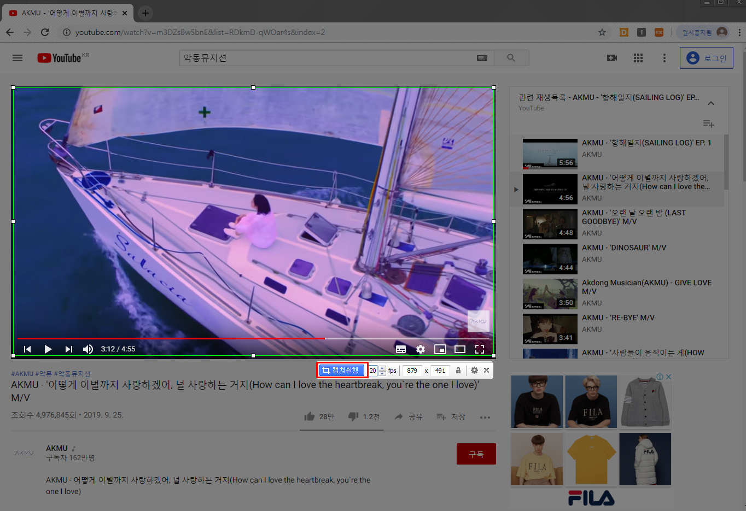Viewport: 746px width, 511px height.
Task: Click the 일시중지됨 profile button
Action: [703, 32]
